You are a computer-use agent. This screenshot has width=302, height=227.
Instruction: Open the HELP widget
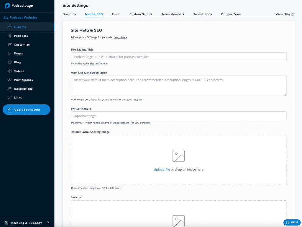[x=292, y=223]
